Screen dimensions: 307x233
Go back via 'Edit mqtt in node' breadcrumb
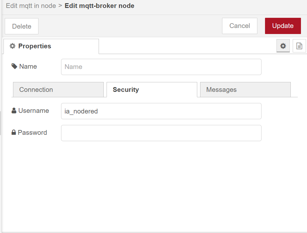(31, 6)
